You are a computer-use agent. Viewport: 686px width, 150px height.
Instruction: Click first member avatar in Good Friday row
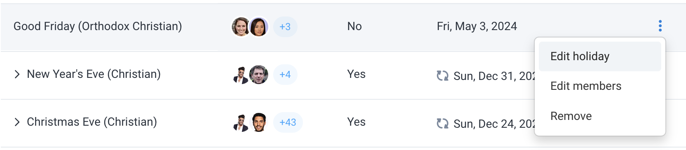[241, 27]
